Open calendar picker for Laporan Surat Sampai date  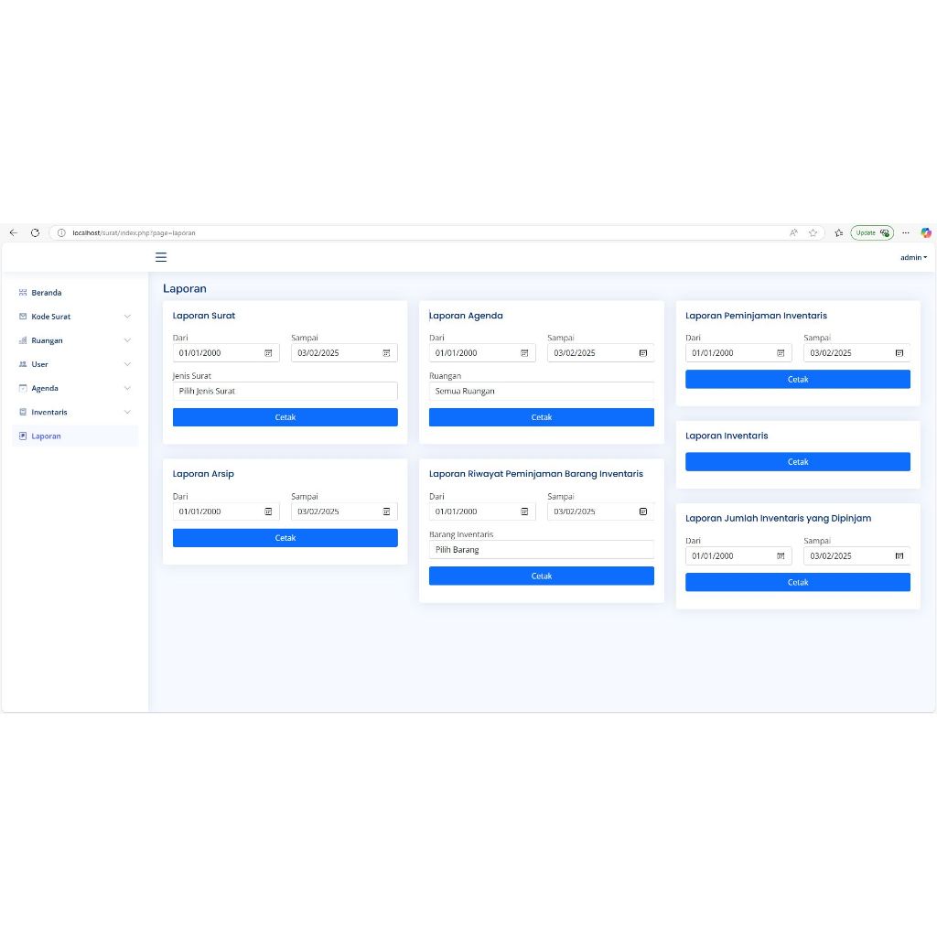[387, 353]
